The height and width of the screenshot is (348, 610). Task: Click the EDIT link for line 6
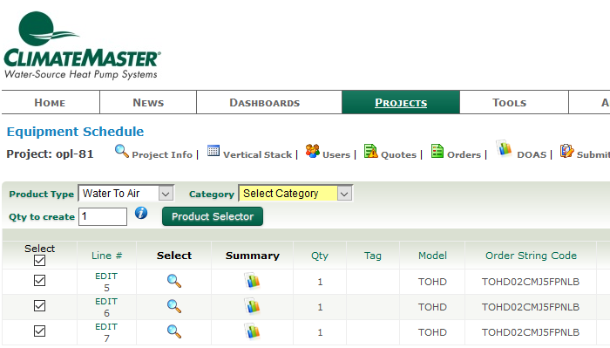(106, 302)
